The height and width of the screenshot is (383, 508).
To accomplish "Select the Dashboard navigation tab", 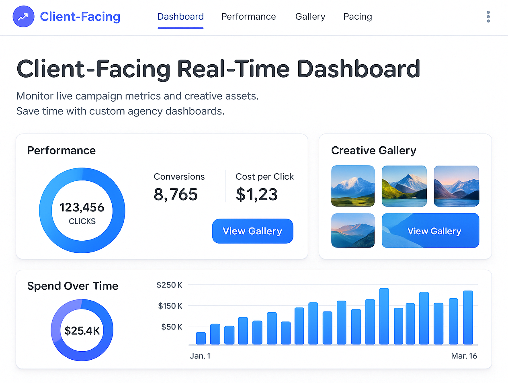I will tap(180, 16).
